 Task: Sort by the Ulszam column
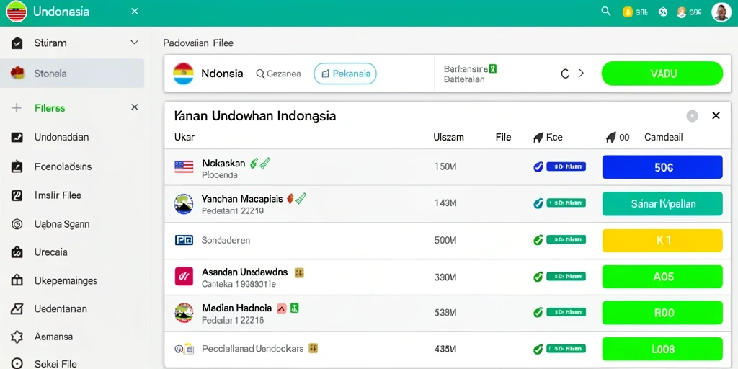click(448, 138)
